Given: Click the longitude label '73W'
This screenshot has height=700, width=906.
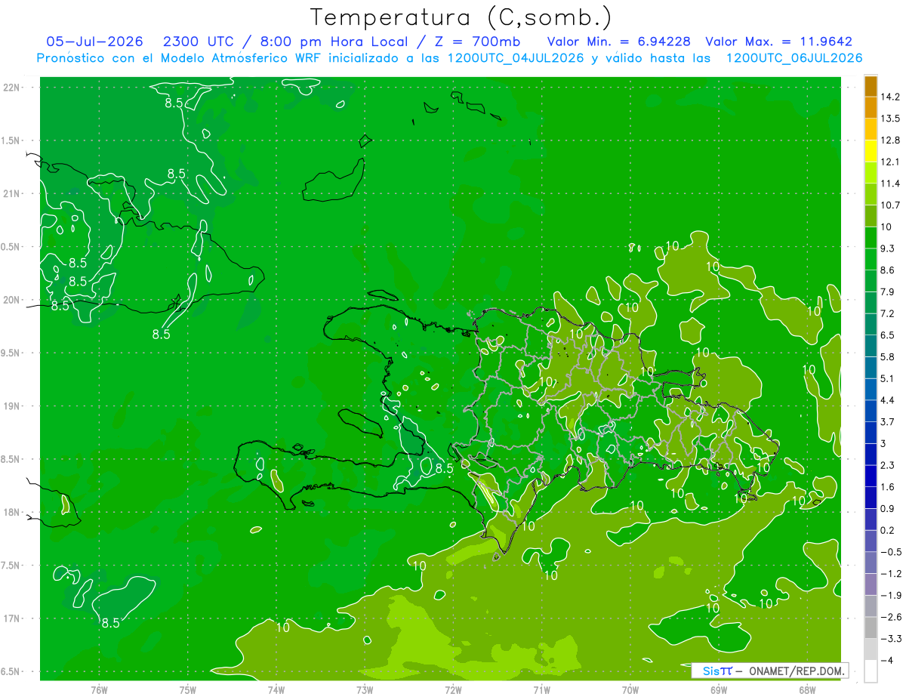Looking at the screenshot, I should click(x=364, y=690).
